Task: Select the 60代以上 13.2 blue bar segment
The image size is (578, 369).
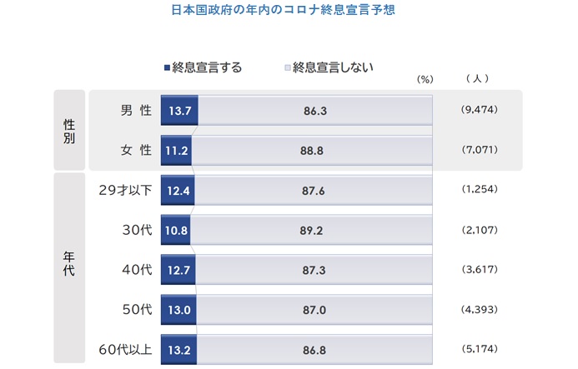Action: point(178,350)
